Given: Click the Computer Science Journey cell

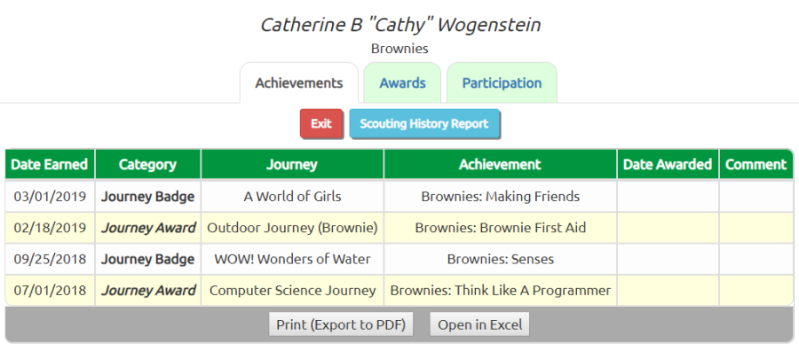Looking at the screenshot, I should point(292,291).
